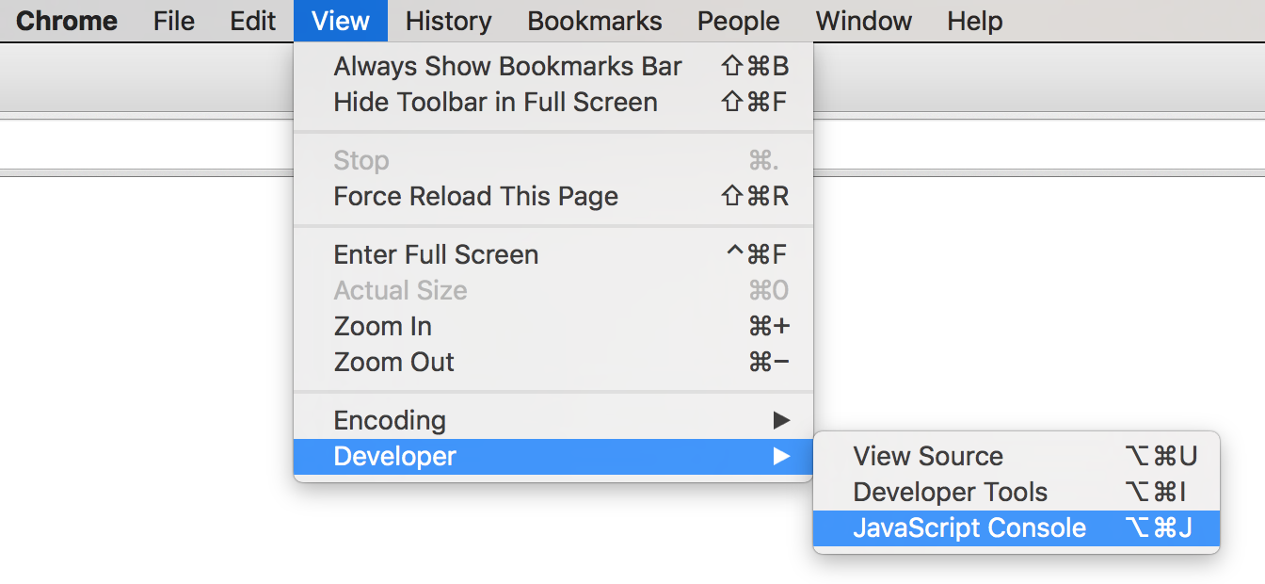Open the Chrome application menu
The width and height of the screenshot is (1265, 584).
tap(67, 21)
